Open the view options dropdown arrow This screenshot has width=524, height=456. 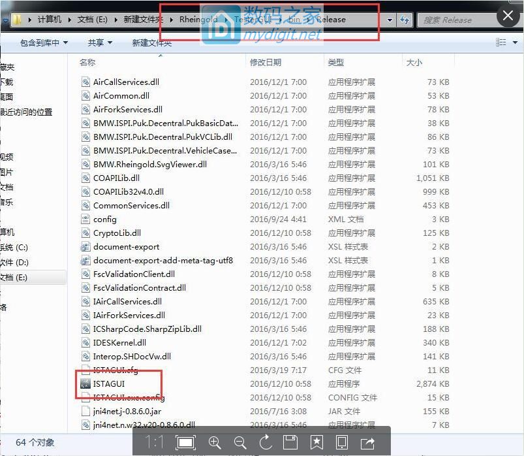pyautogui.click(x=515, y=42)
